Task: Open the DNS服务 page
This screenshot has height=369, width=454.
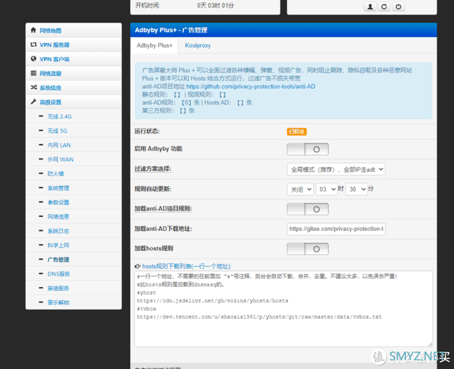Action: point(59,274)
